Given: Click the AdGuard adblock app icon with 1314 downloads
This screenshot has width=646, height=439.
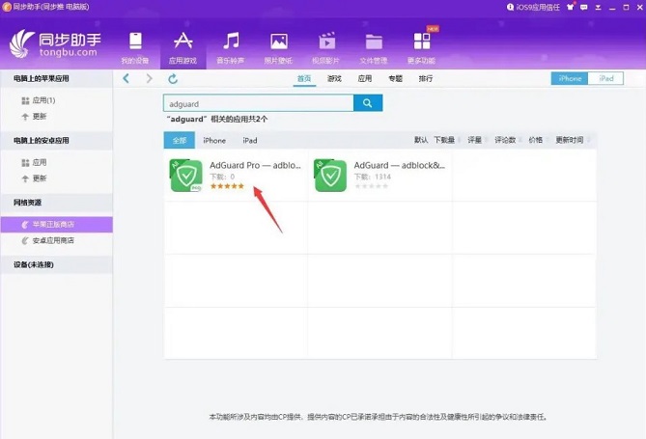Looking at the screenshot, I should 330,176.
